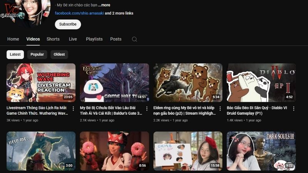Play the Wuthering Wave Livestream Reaction thumbnail
The width and height of the screenshot is (308, 173).
(x=41, y=83)
